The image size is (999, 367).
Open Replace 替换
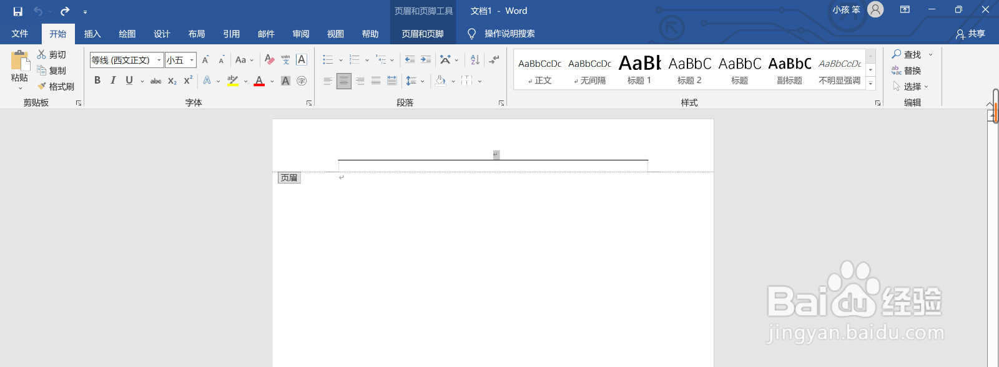pos(907,71)
